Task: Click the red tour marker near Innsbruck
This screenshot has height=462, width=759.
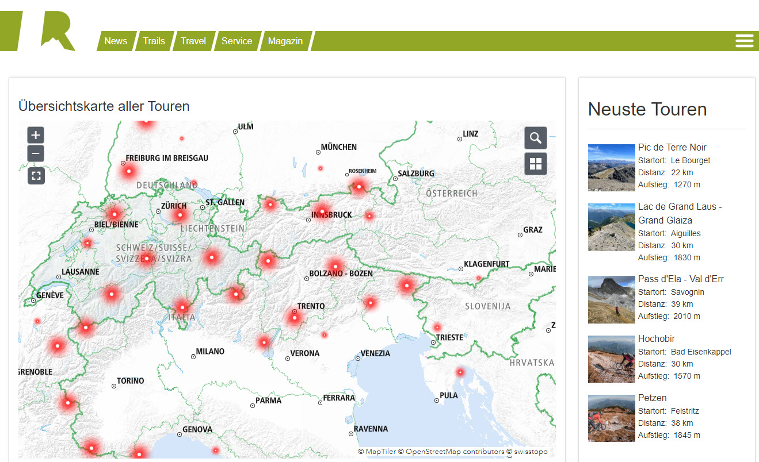Action: coord(322,210)
